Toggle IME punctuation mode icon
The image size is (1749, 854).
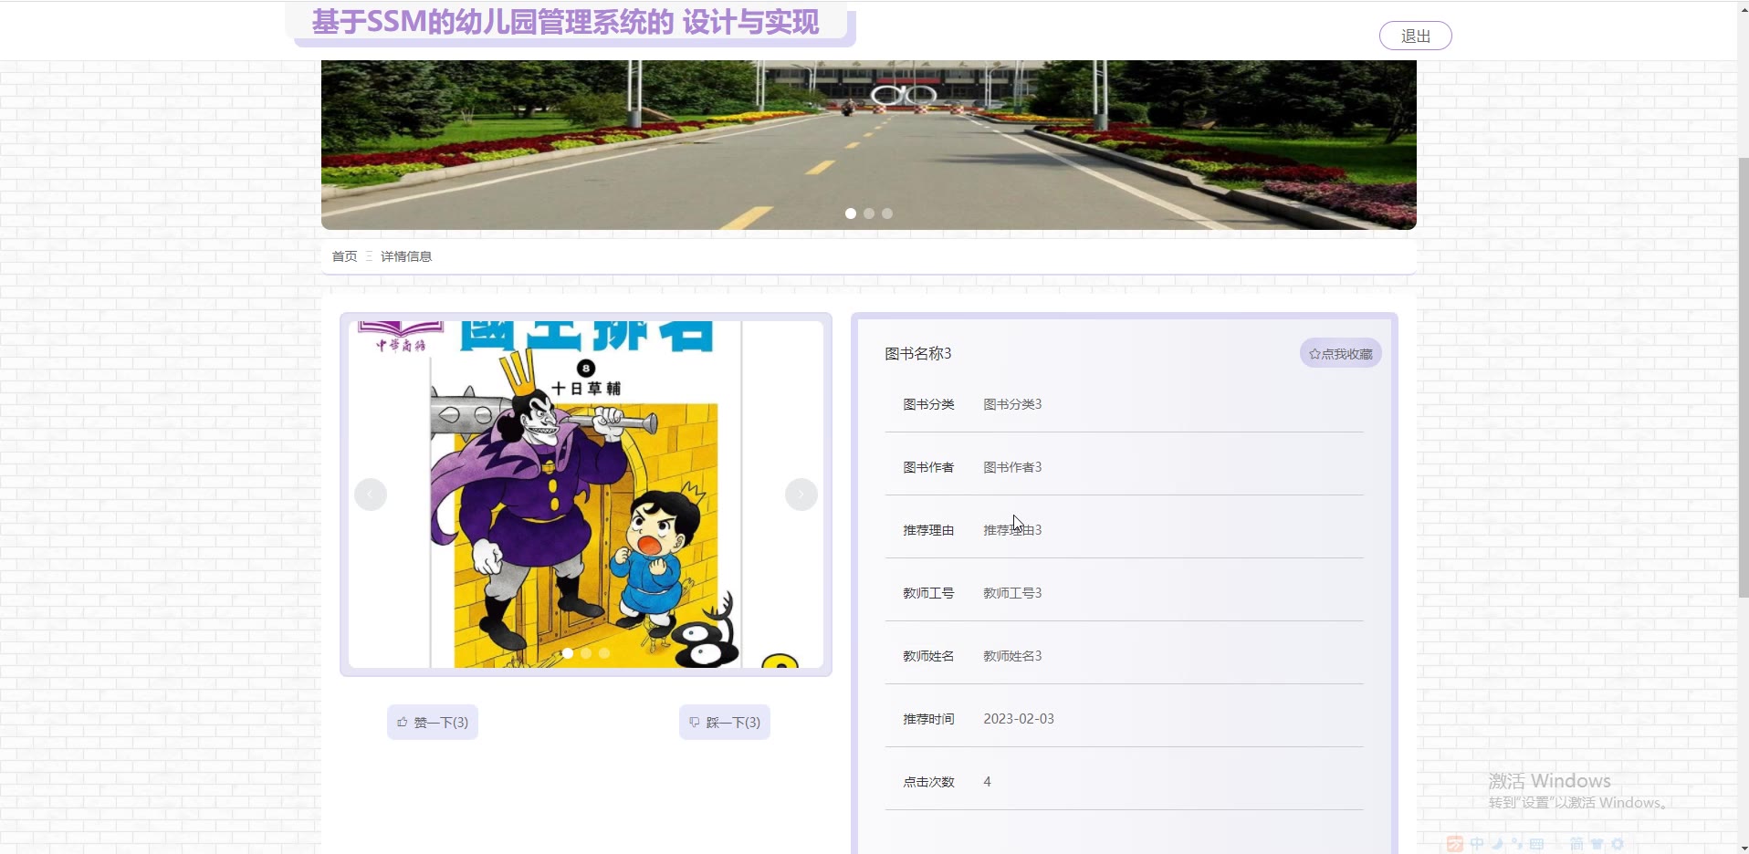coord(1517,844)
